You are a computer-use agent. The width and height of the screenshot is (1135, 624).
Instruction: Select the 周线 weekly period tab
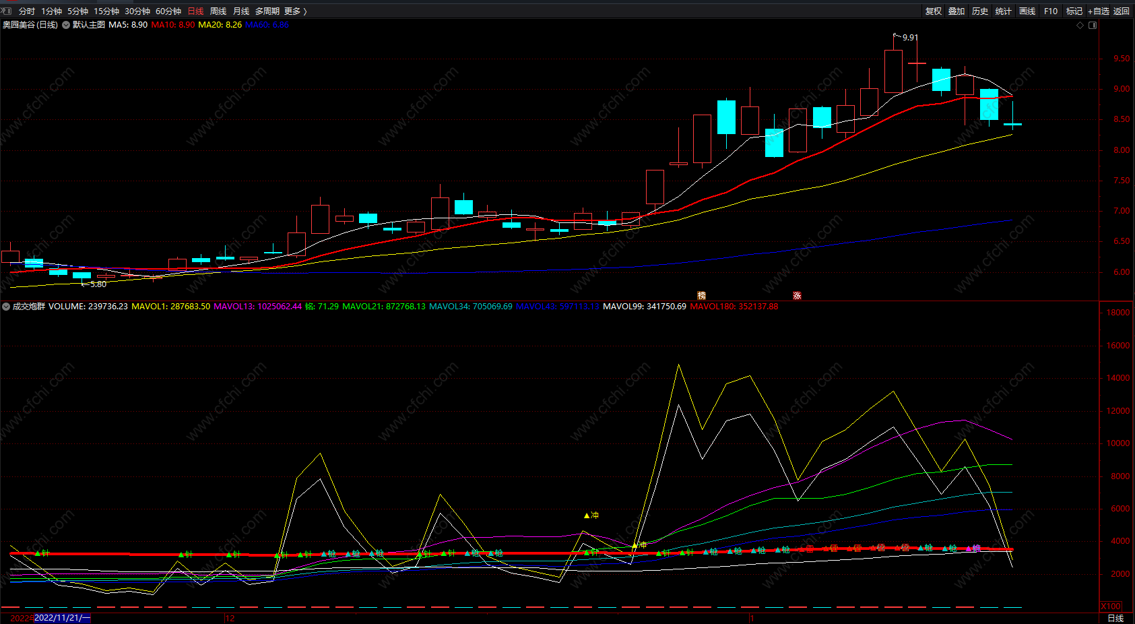(x=218, y=11)
